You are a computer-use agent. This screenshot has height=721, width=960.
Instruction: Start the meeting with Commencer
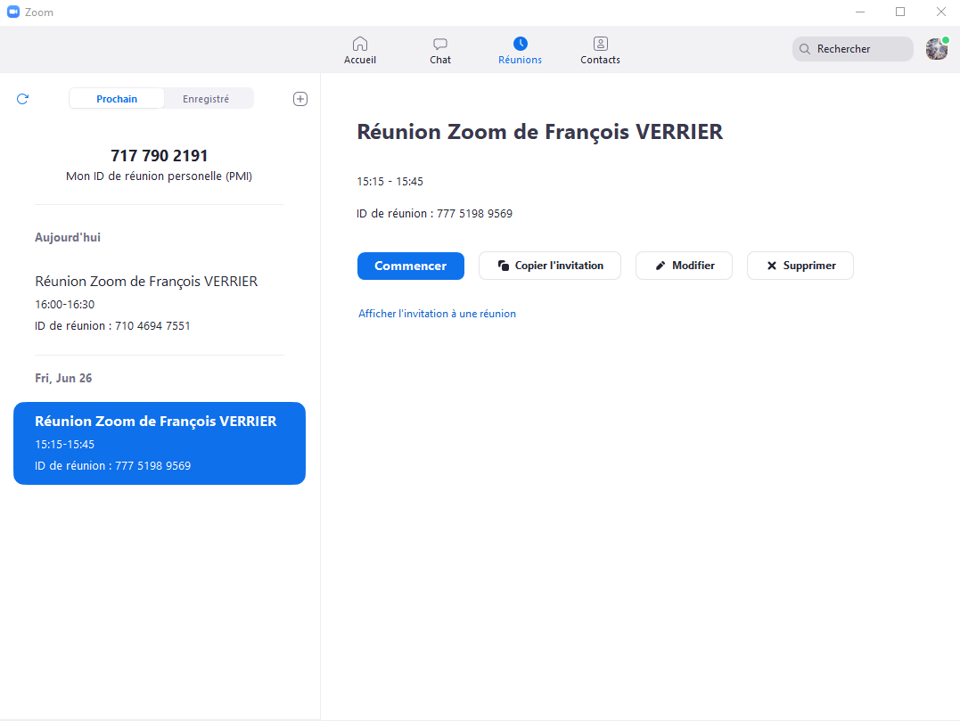[411, 266]
